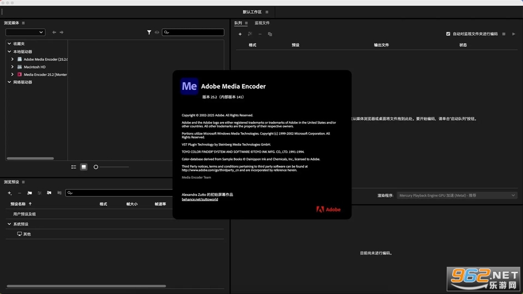Switch to the 监视文件 tab
The width and height of the screenshot is (523, 294).
coord(262,23)
